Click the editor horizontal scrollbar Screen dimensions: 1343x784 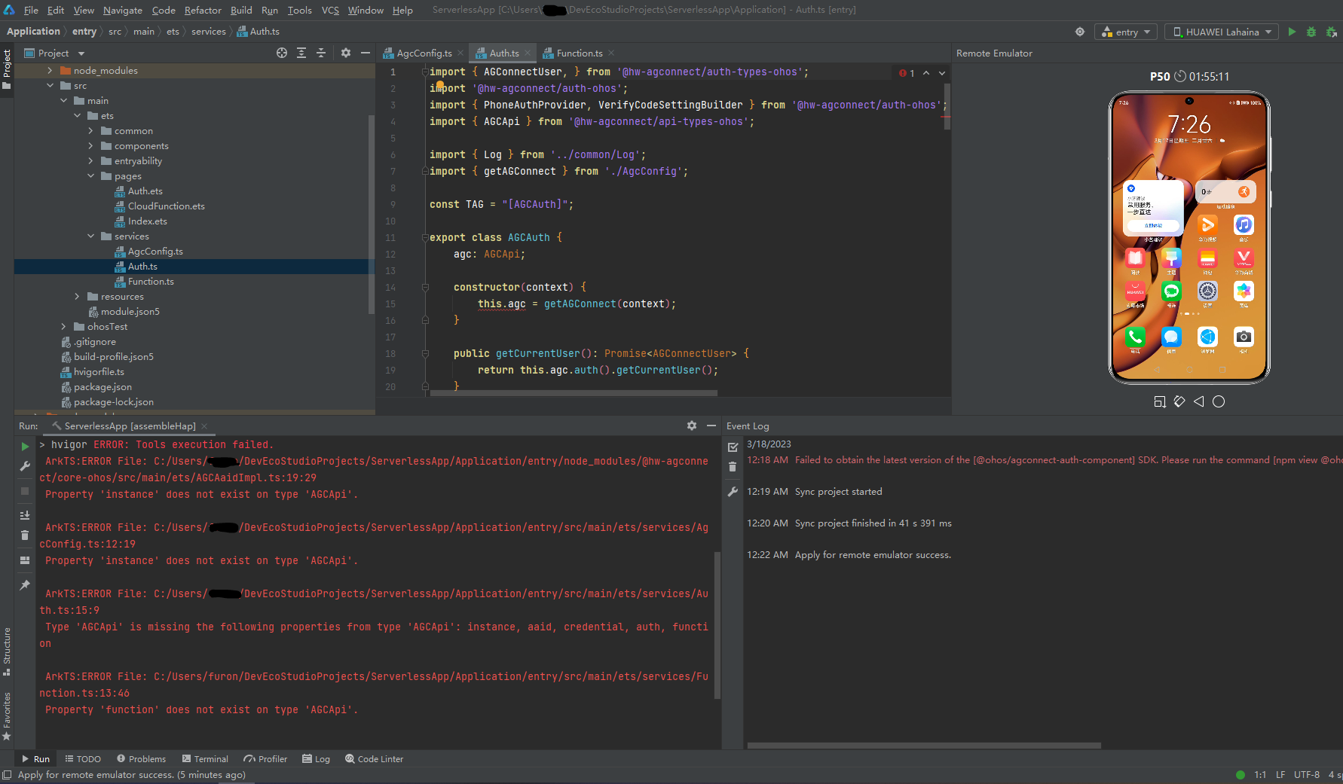click(574, 392)
